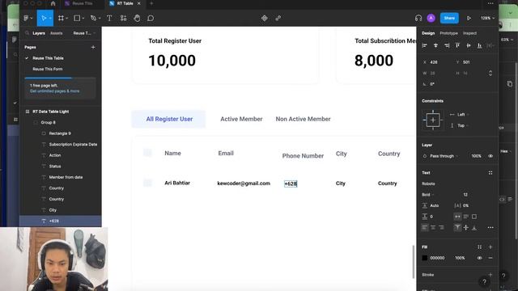Open the Figma main menu icon
This screenshot has height=291, width=518.
[x=26, y=18]
